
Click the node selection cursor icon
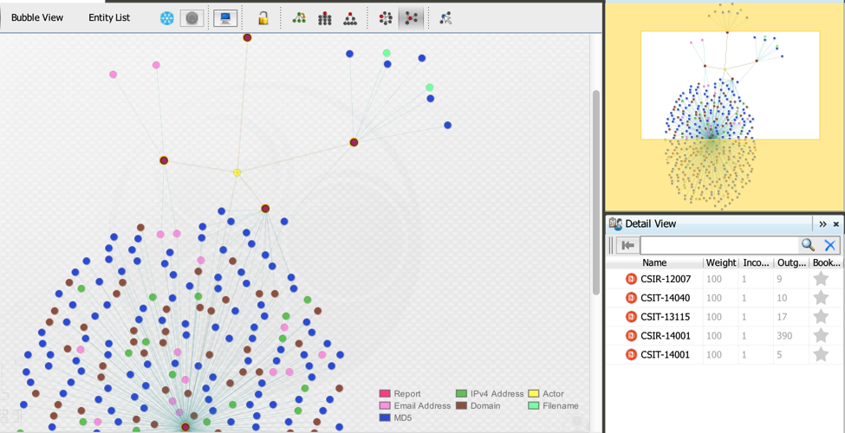pos(445,18)
